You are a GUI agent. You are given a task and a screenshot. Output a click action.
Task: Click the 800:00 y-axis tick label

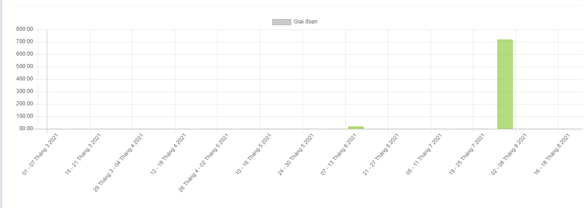click(x=24, y=29)
